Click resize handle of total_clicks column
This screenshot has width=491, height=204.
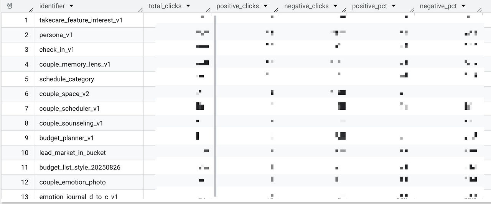click(208, 10)
